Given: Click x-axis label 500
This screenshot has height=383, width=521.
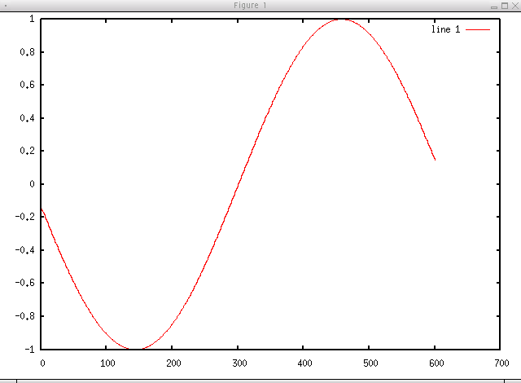Looking at the screenshot, I should [x=370, y=363].
